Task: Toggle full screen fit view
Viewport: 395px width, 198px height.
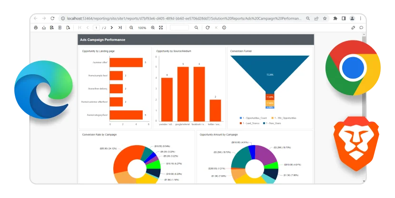Action: pyautogui.click(x=161, y=28)
